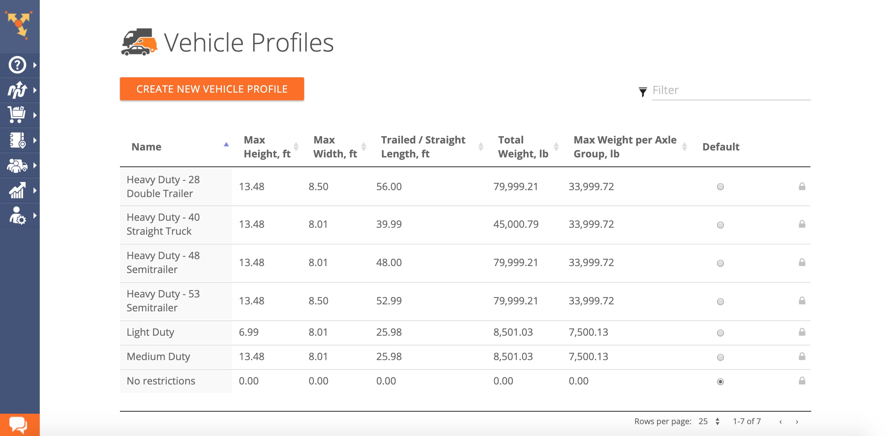The height and width of the screenshot is (436, 890).
Task: Open the team and vehicles icon
Action: click(x=17, y=165)
